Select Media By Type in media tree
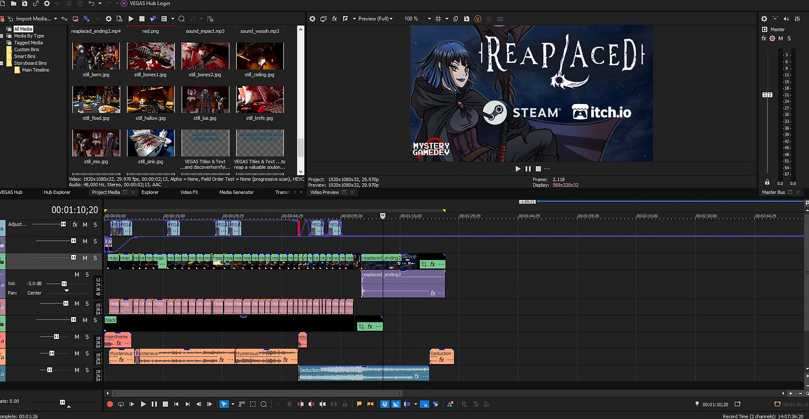 [28, 36]
